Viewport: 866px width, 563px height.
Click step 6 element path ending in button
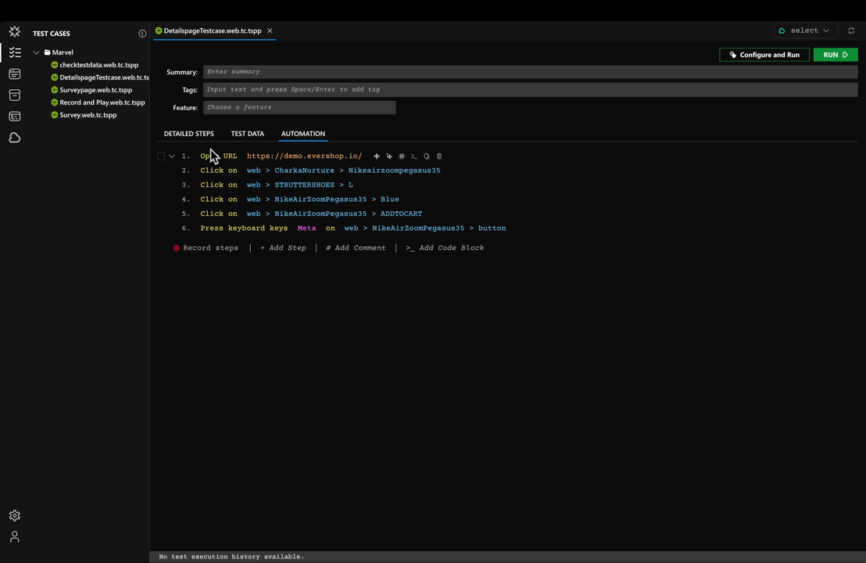coord(425,228)
